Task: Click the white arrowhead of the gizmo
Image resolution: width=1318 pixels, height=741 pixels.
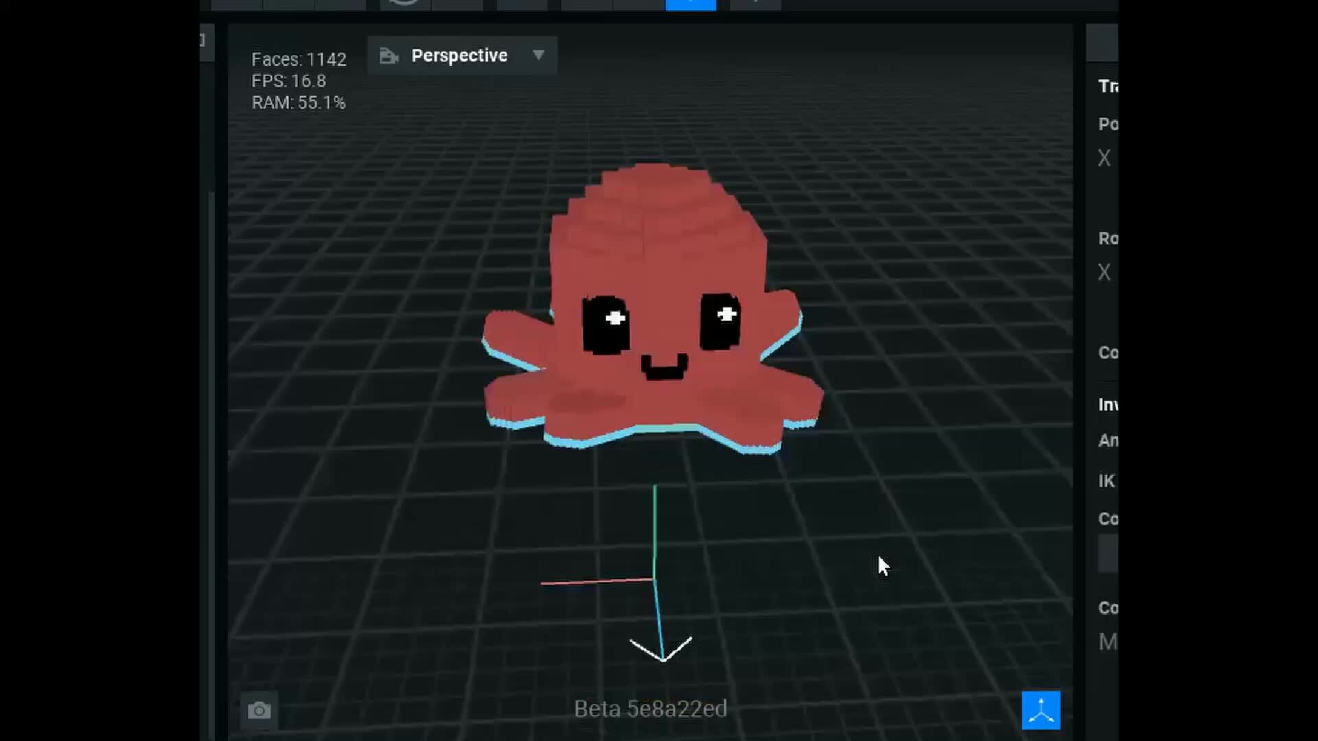Action: point(661,649)
